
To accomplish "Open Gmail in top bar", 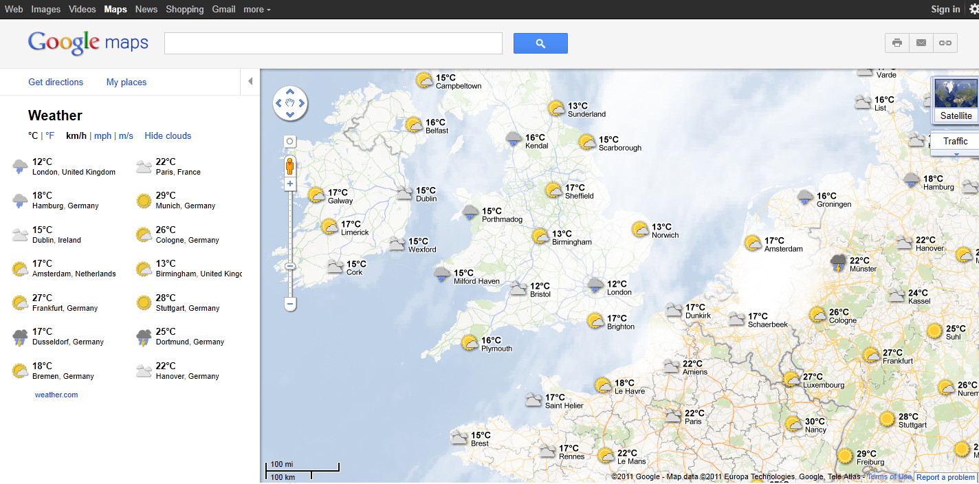I will 223,9.
